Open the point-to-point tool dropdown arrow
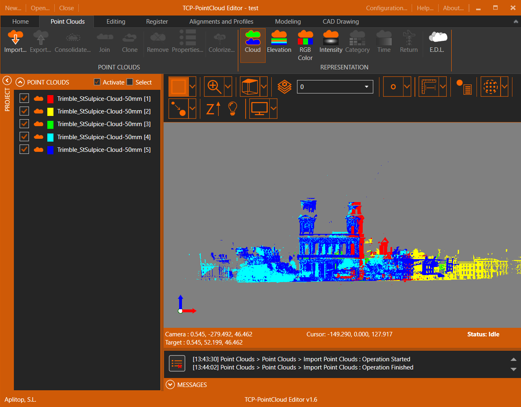The image size is (521, 407). click(x=192, y=109)
